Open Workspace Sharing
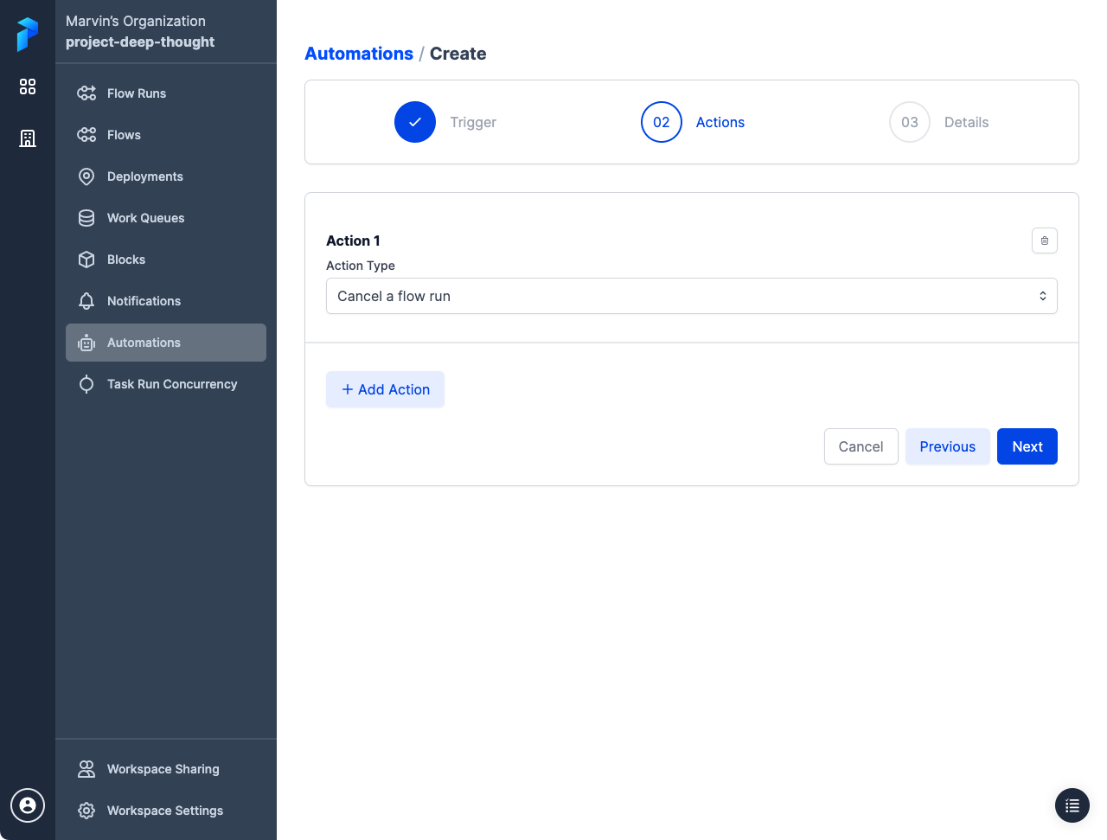This screenshot has height=840, width=1107. click(x=166, y=769)
